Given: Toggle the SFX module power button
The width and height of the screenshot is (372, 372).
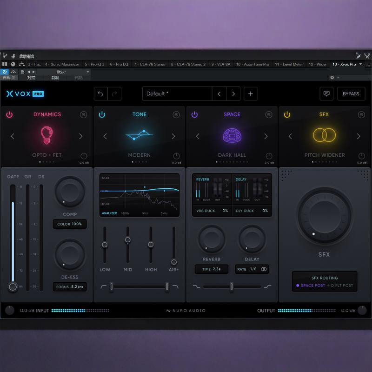Looking at the screenshot, I should 287,114.
